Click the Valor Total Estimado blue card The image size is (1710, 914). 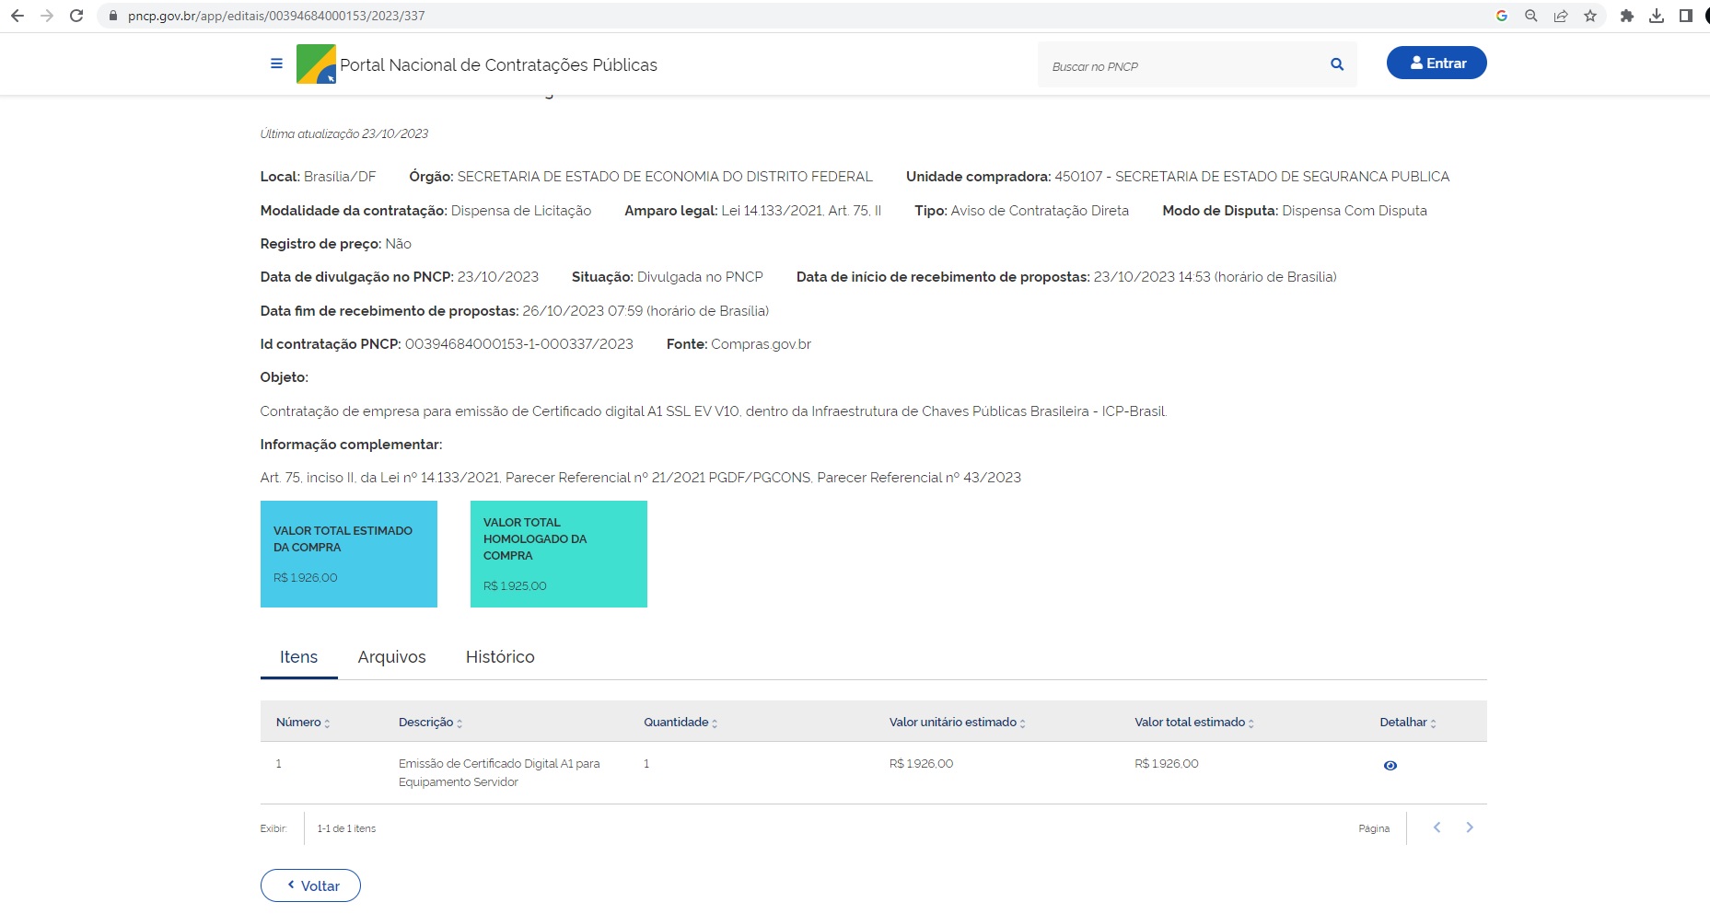point(349,554)
